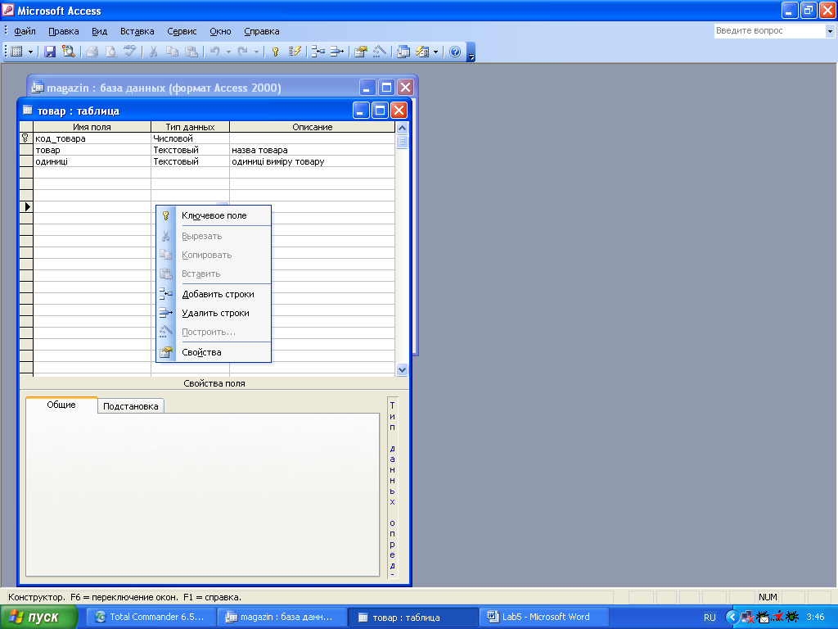The image size is (838, 629).
Task: Expand hidden tray icons with the arrow
Action: tap(732, 618)
